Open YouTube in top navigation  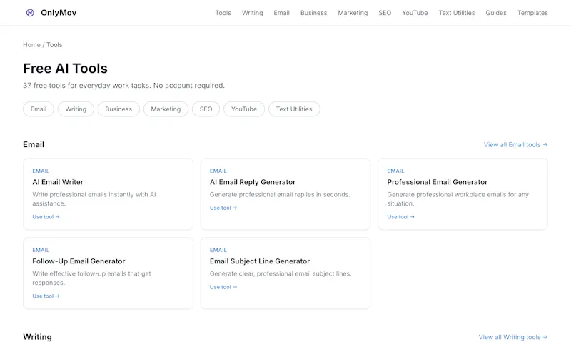[x=415, y=13]
